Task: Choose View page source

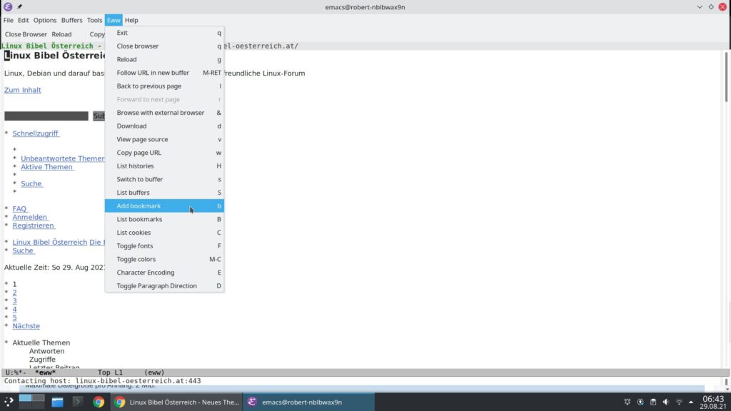Action: point(164,139)
